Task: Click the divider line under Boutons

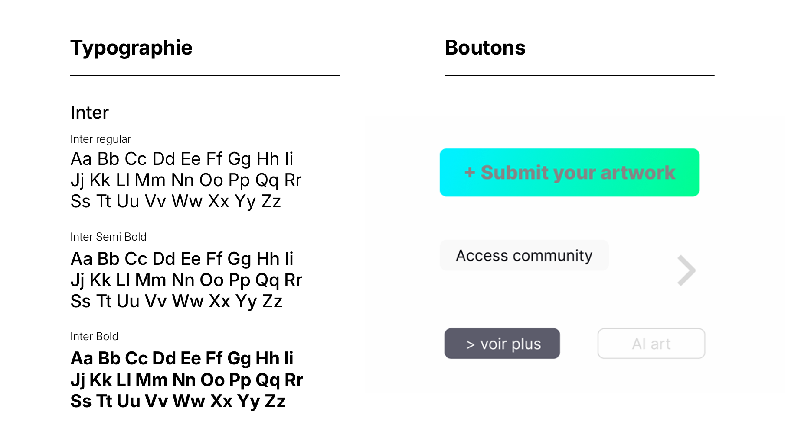Action: click(580, 75)
